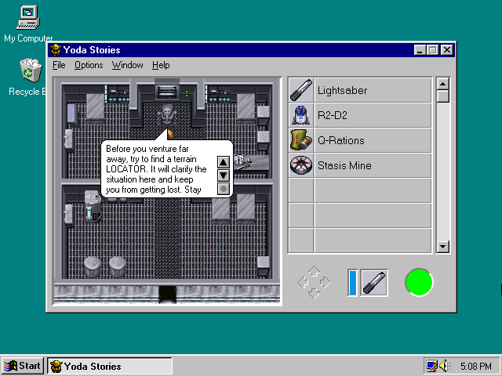
Task: Select the Lightsaber icon in inventory
Action: pyautogui.click(x=301, y=91)
